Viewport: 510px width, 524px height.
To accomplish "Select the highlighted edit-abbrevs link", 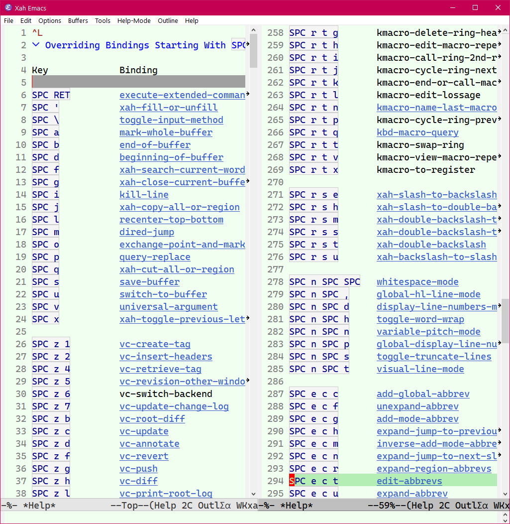I will (409, 481).
